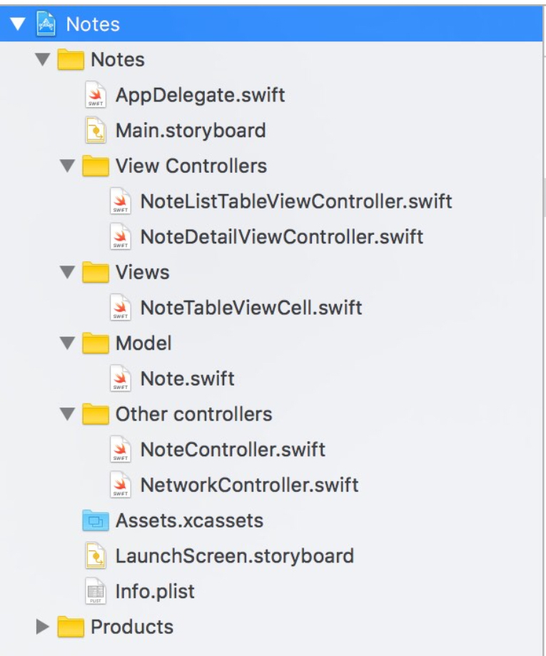Viewport: 546px width, 656px height.
Task: Collapse the Views group triangle
Action: [67, 273]
